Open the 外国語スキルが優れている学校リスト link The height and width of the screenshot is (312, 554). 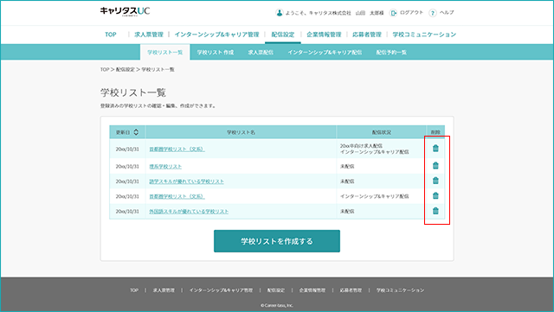point(189,212)
